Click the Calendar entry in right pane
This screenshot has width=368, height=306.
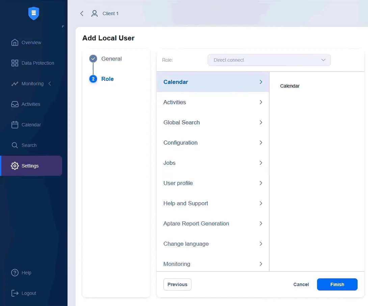pos(290,86)
